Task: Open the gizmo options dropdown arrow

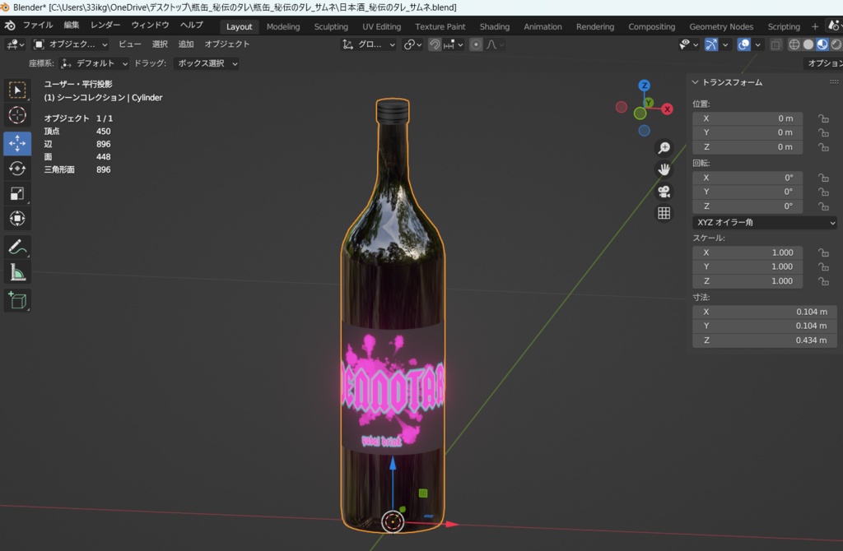Action: click(x=725, y=45)
